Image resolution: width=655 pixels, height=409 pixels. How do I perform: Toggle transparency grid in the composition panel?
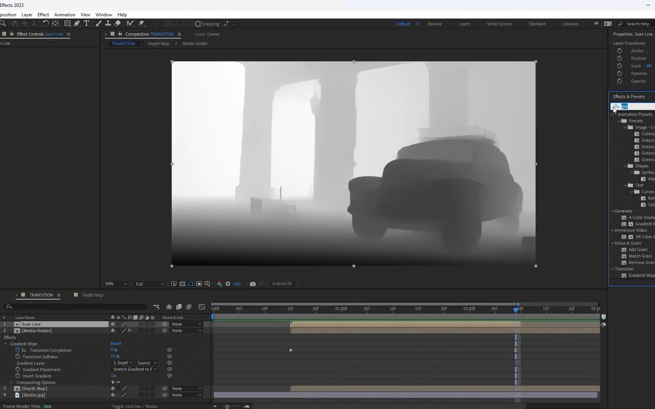pyautogui.click(x=182, y=284)
